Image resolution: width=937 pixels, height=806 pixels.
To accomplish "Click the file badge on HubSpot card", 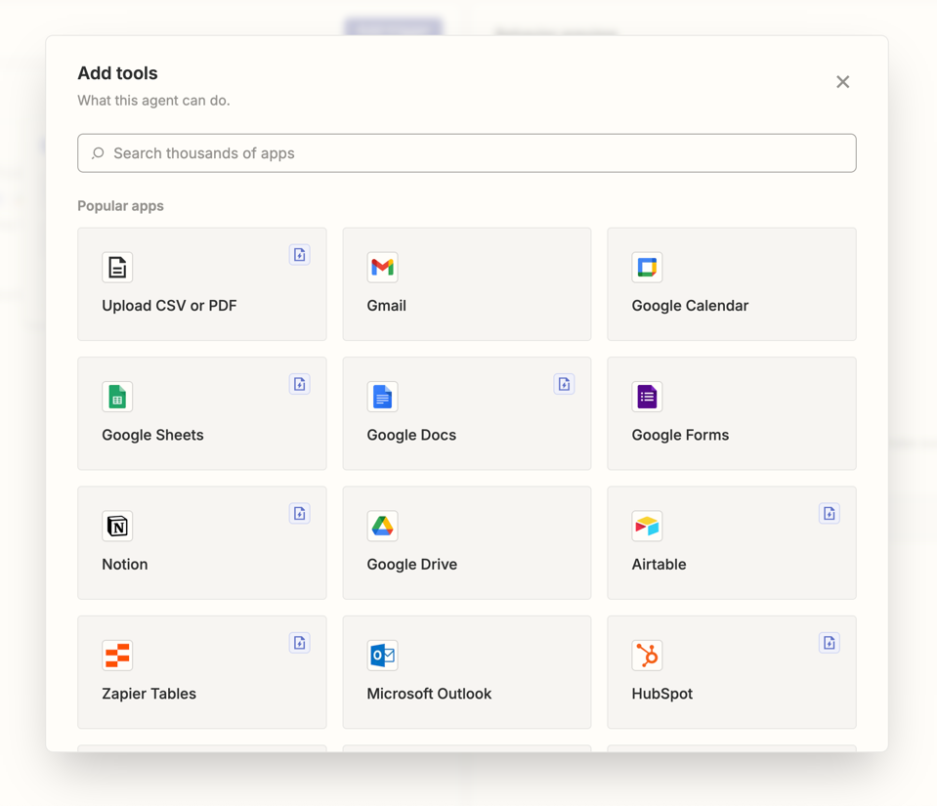I will [x=830, y=643].
